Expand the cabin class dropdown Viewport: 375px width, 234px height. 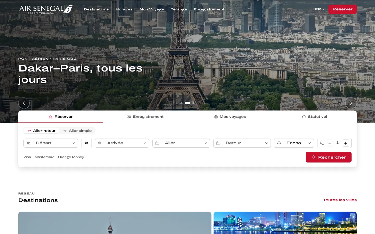[294, 143]
